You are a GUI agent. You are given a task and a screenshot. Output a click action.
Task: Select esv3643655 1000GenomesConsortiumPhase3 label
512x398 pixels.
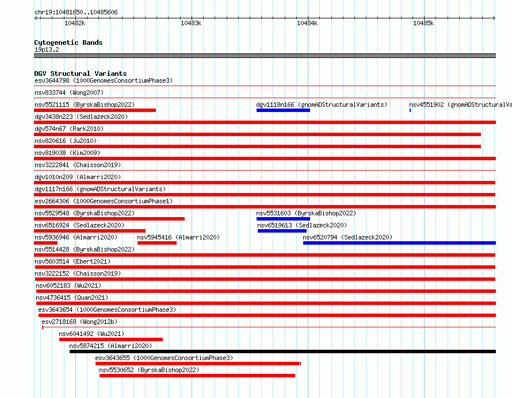pos(164,358)
